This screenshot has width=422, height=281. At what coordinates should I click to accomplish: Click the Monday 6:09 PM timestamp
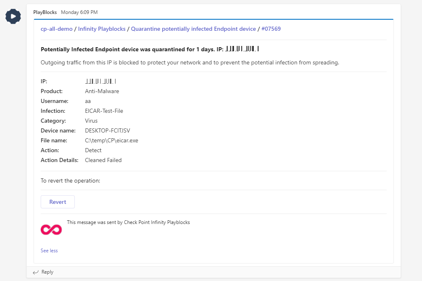click(79, 12)
